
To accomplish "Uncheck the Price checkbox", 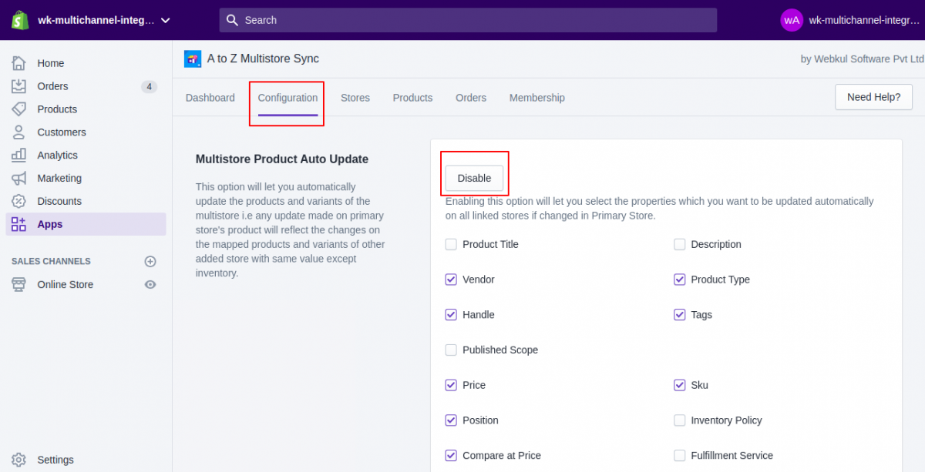I will click(451, 385).
